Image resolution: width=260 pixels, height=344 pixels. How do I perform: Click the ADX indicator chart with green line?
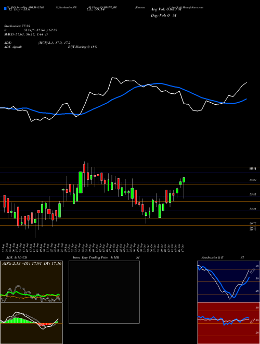click(x=31, y=281)
